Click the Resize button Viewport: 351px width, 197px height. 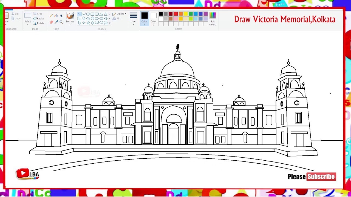click(38, 19)
